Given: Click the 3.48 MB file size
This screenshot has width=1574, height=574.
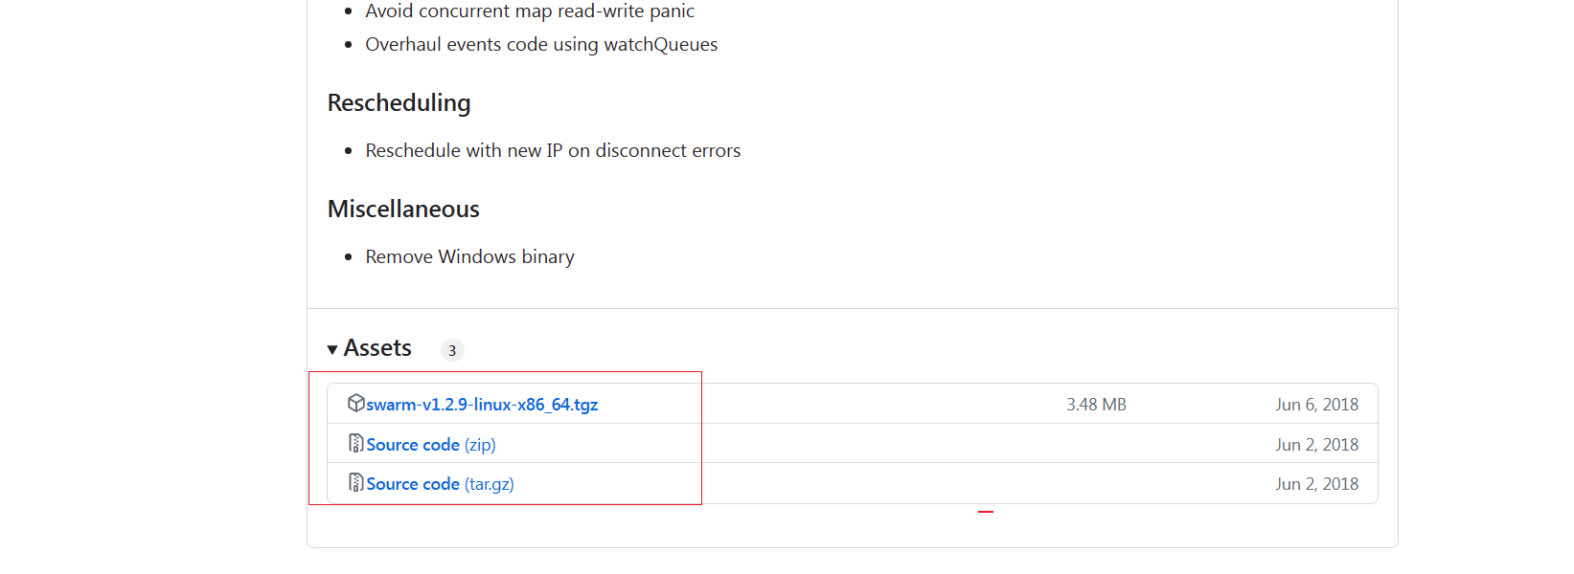Looking at the screenshot, I should (1096, 405).
